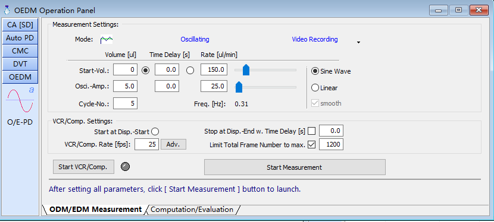Select Start at Disp.-Start radio button

pos(155,132)
